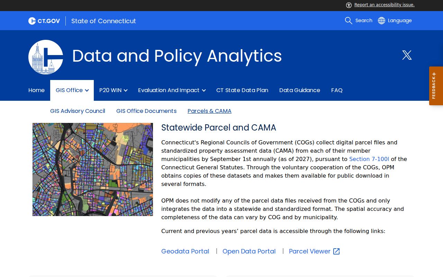This screenshot has width=443, height=277.
Task: Click the colorful parcel map image
Action: [93, 169]
